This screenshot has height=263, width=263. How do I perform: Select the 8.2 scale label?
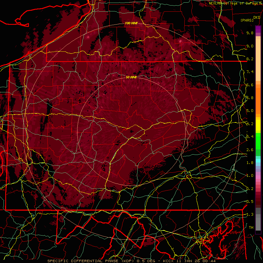click(250, 59)
